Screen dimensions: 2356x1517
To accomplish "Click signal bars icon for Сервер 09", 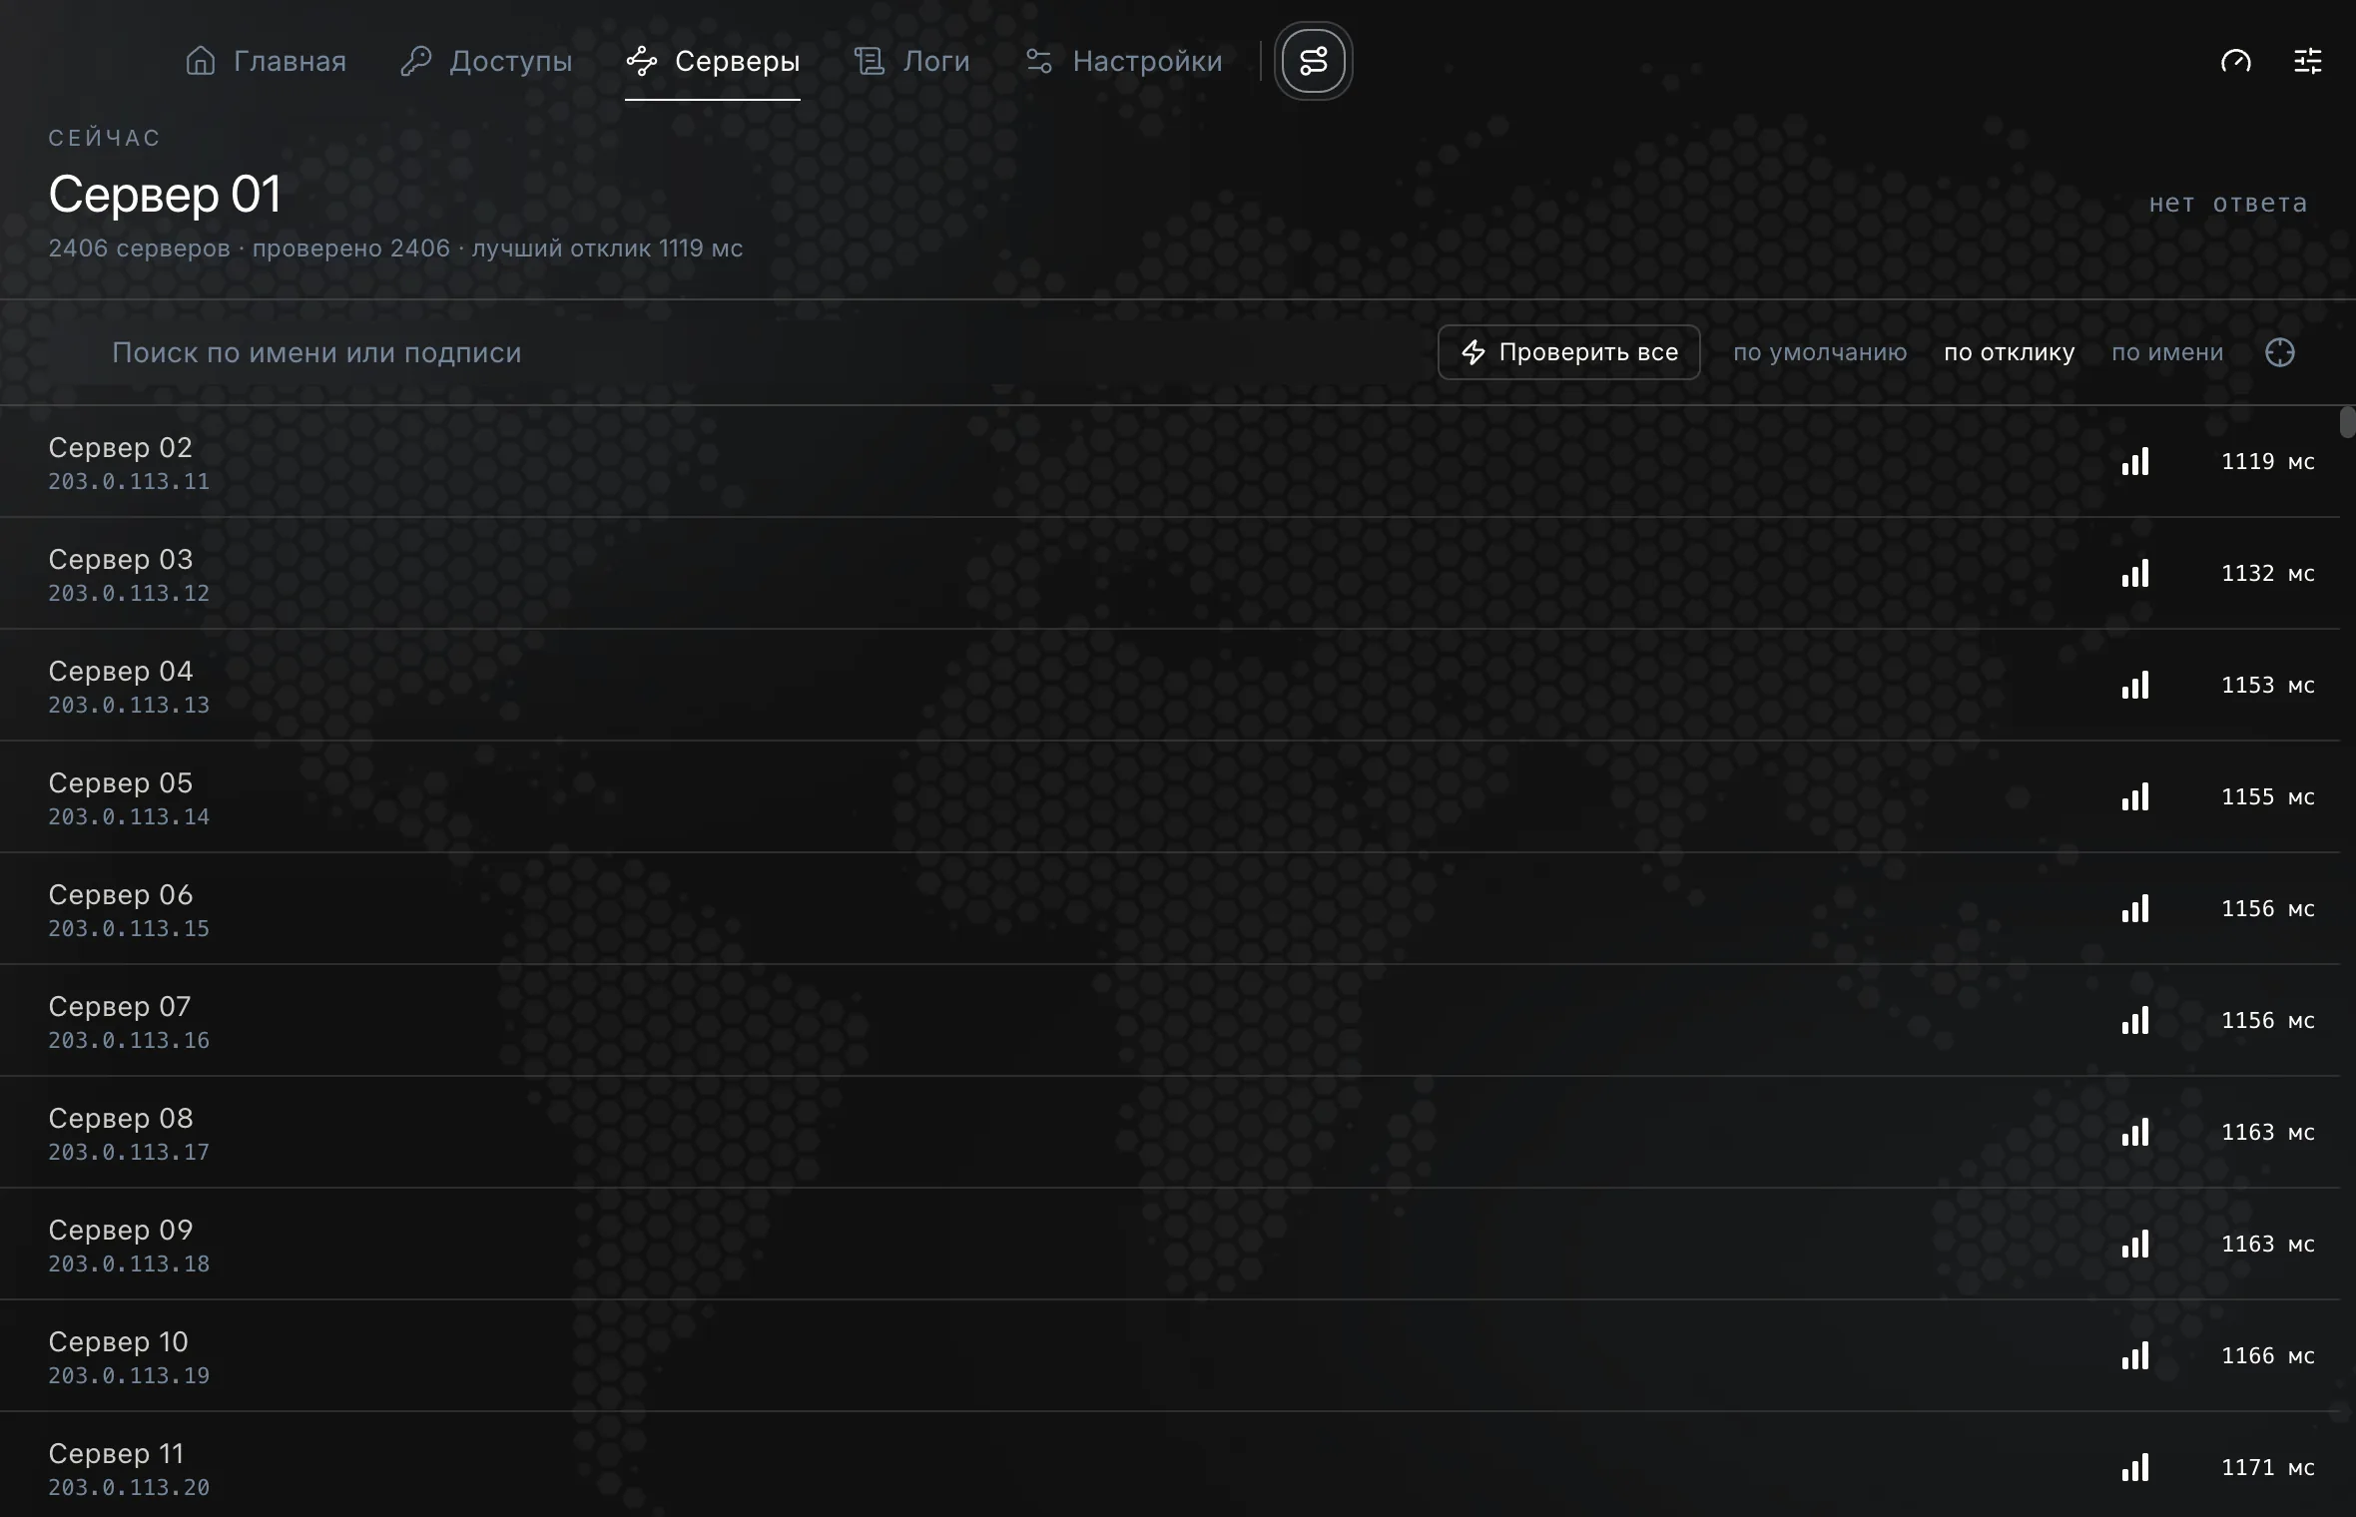I will point(2135,1244).
